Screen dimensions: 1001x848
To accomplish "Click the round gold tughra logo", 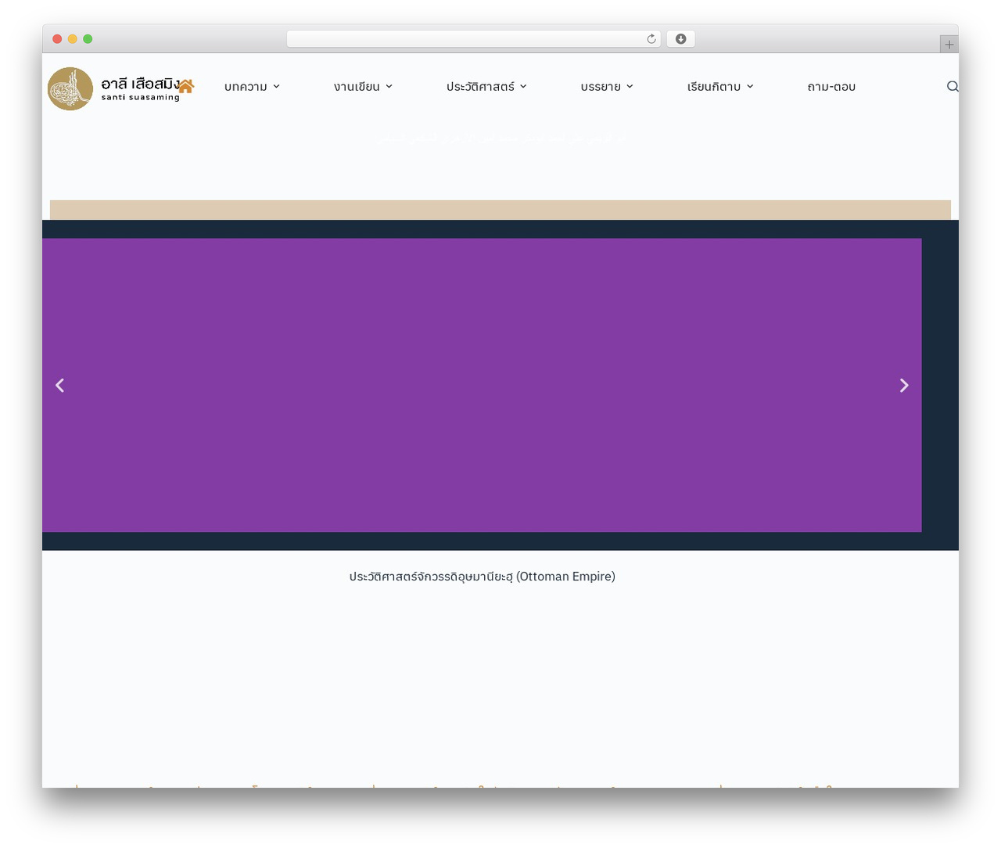I will (x=70, y=88).
